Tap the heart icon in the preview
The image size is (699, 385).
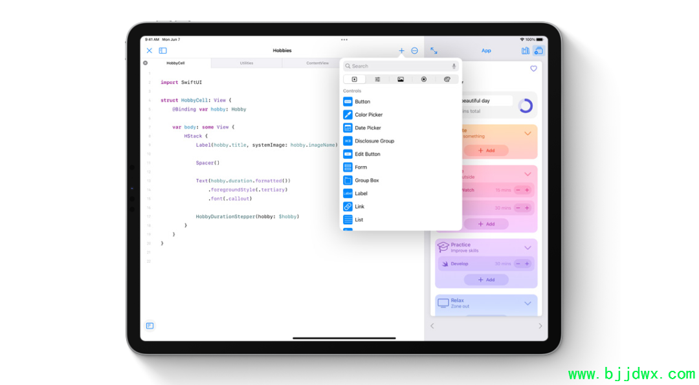pyautogui.click(x=533, y=68)
